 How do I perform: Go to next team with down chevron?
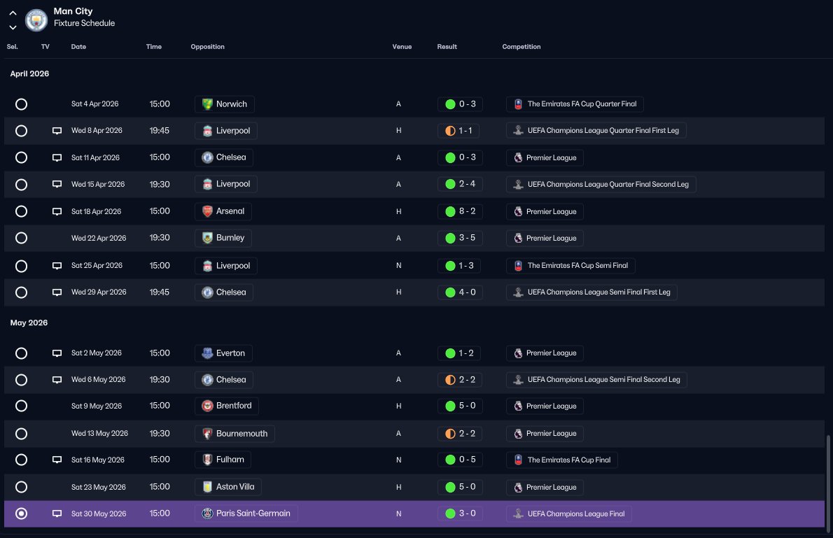click(x=13, y=27)
